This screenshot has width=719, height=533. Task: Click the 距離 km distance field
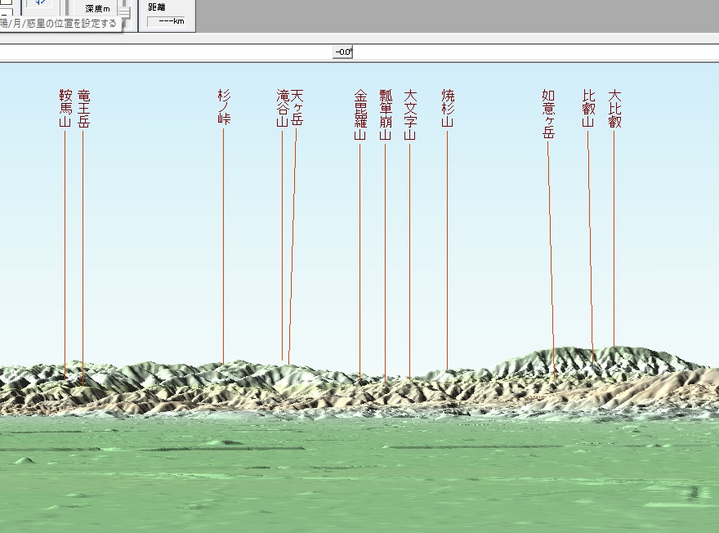(166, 20)
